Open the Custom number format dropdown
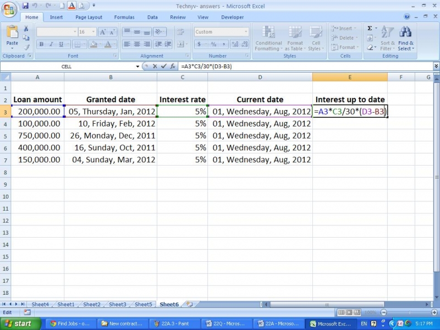 (x=246, y=32)
